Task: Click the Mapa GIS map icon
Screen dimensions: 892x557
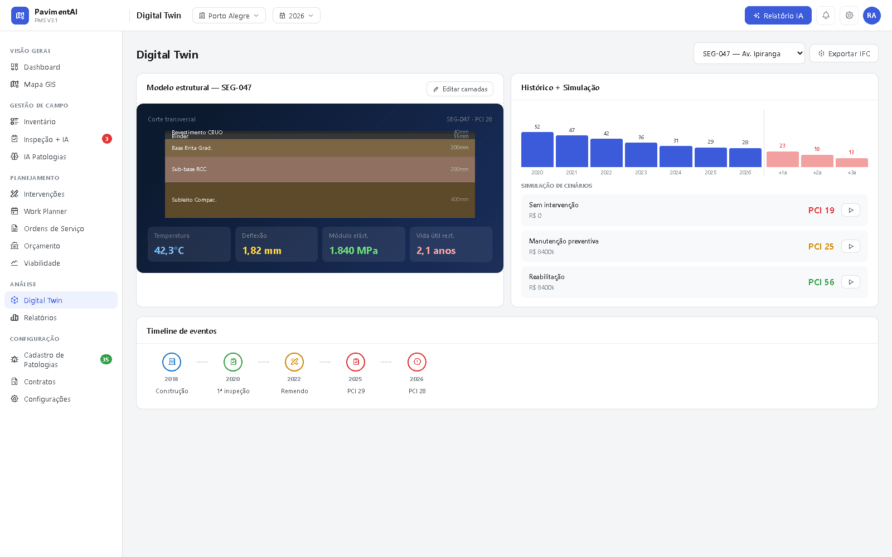Action: point(14,84)
